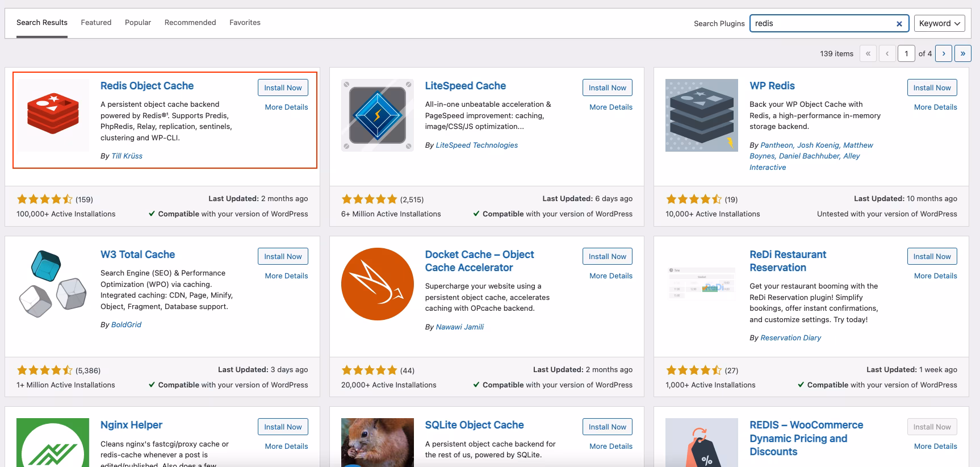This screenshot has width=980, height=467.
Task: Open the Keyword search type dropdown
Action: tap(939, 23)
